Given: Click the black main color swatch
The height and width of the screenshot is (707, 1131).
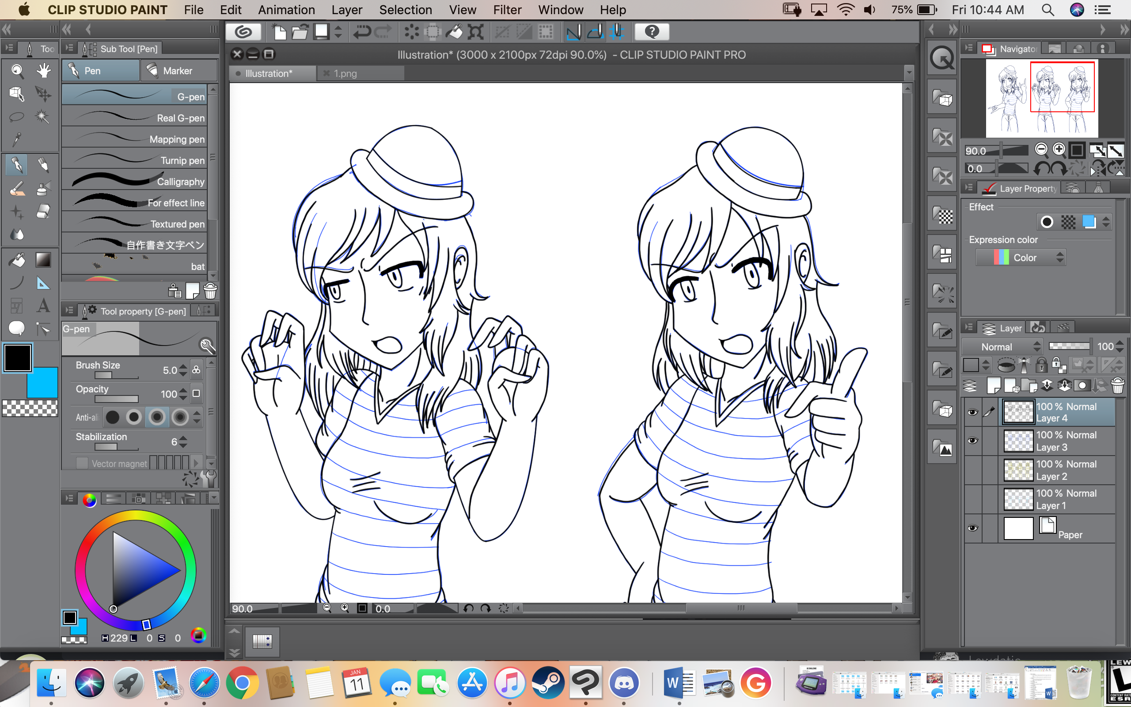Looking at the screenshot, I should 17,358.
